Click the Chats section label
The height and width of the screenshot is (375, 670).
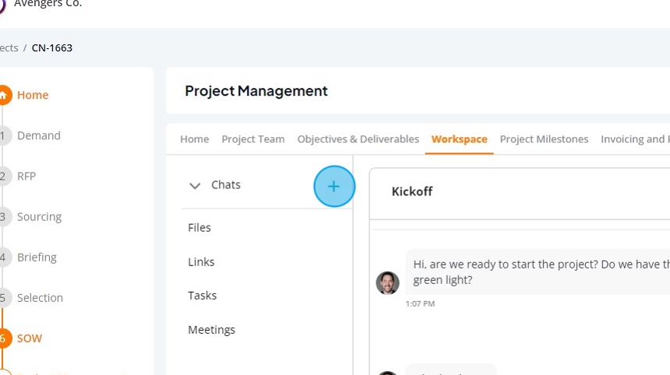(x=226, y=184)
